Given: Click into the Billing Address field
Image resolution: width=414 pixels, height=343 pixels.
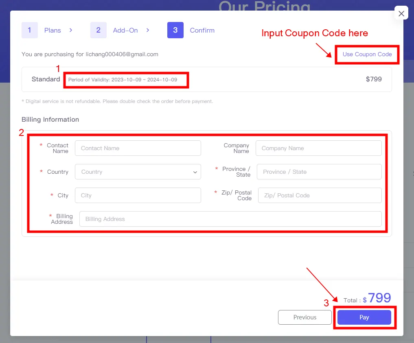Looking at the screenshot, I should (231, 219).
